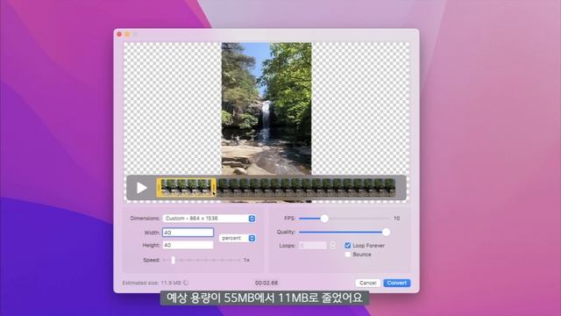Click the 00:02.68 duration text
The image size is (561, 316).
[266, 283]
